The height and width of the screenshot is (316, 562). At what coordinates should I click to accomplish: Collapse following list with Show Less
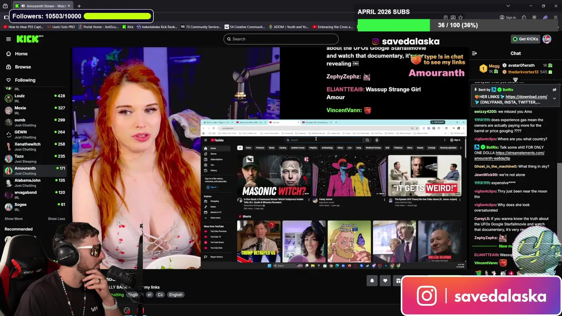pos(56,219)
